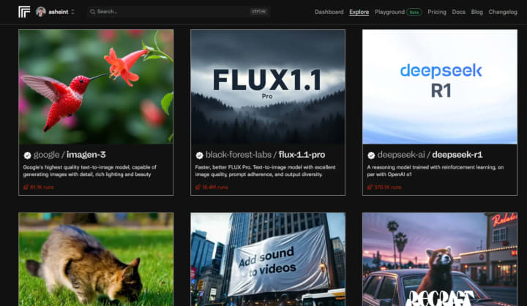Click the Replicate logo icon
Image resolution: width=527 pixels, height=306 pixels.
pyautogui.click(x=24, y=12)
